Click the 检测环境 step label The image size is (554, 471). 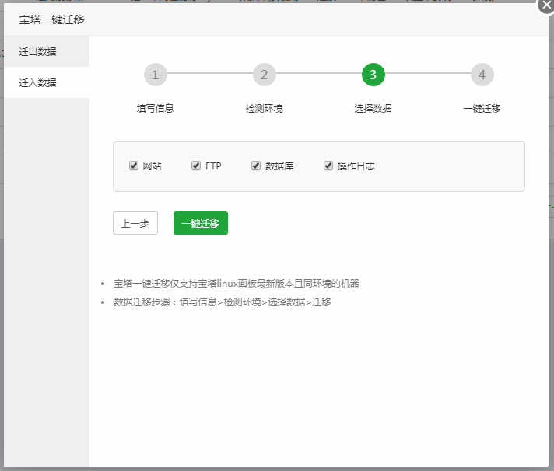(x=265, y=108)
